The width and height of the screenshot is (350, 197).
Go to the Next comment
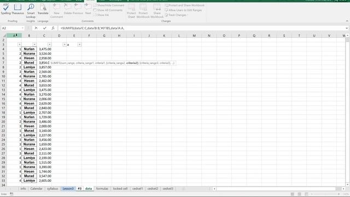pyautogui.click(x=88, y=9)
